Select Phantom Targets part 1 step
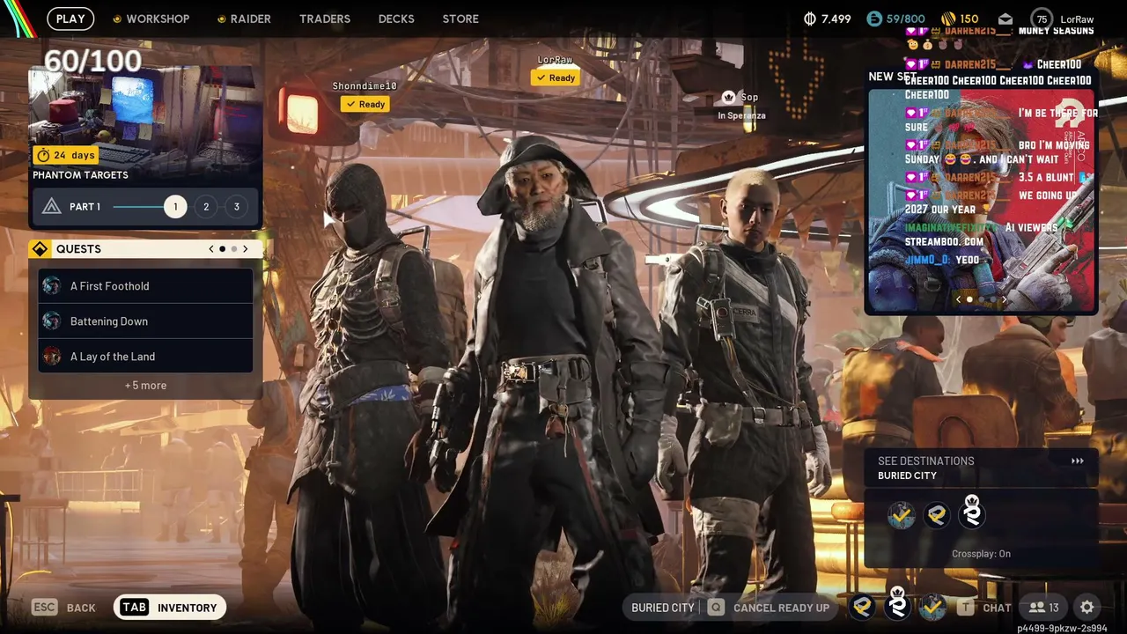1127x634 pixels. click(175, 207)
